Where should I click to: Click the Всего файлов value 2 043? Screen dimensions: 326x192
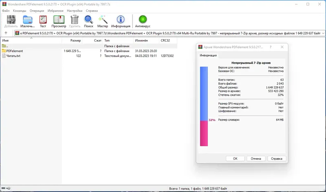pos(280,84)
